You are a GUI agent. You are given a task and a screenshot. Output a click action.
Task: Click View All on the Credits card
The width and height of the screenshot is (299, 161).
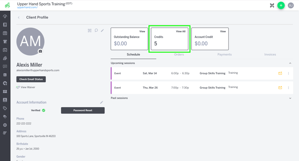[181, 32]
